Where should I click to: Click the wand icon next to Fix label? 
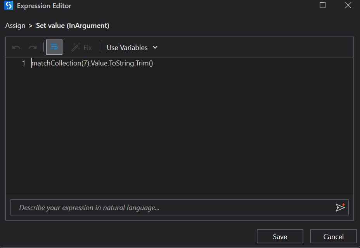pos(76,47)
